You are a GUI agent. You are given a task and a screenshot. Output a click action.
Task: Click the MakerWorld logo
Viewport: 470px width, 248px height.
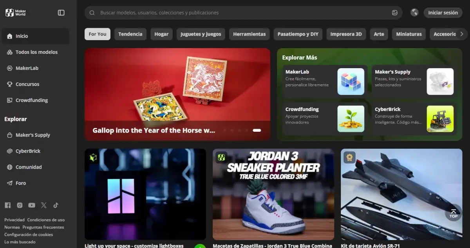(x=16, y=13)
